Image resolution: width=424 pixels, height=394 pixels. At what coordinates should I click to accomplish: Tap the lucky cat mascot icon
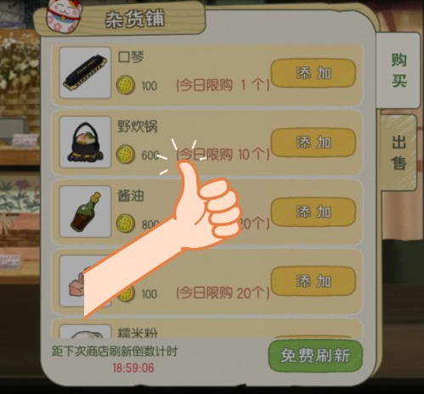coord(64,15)
